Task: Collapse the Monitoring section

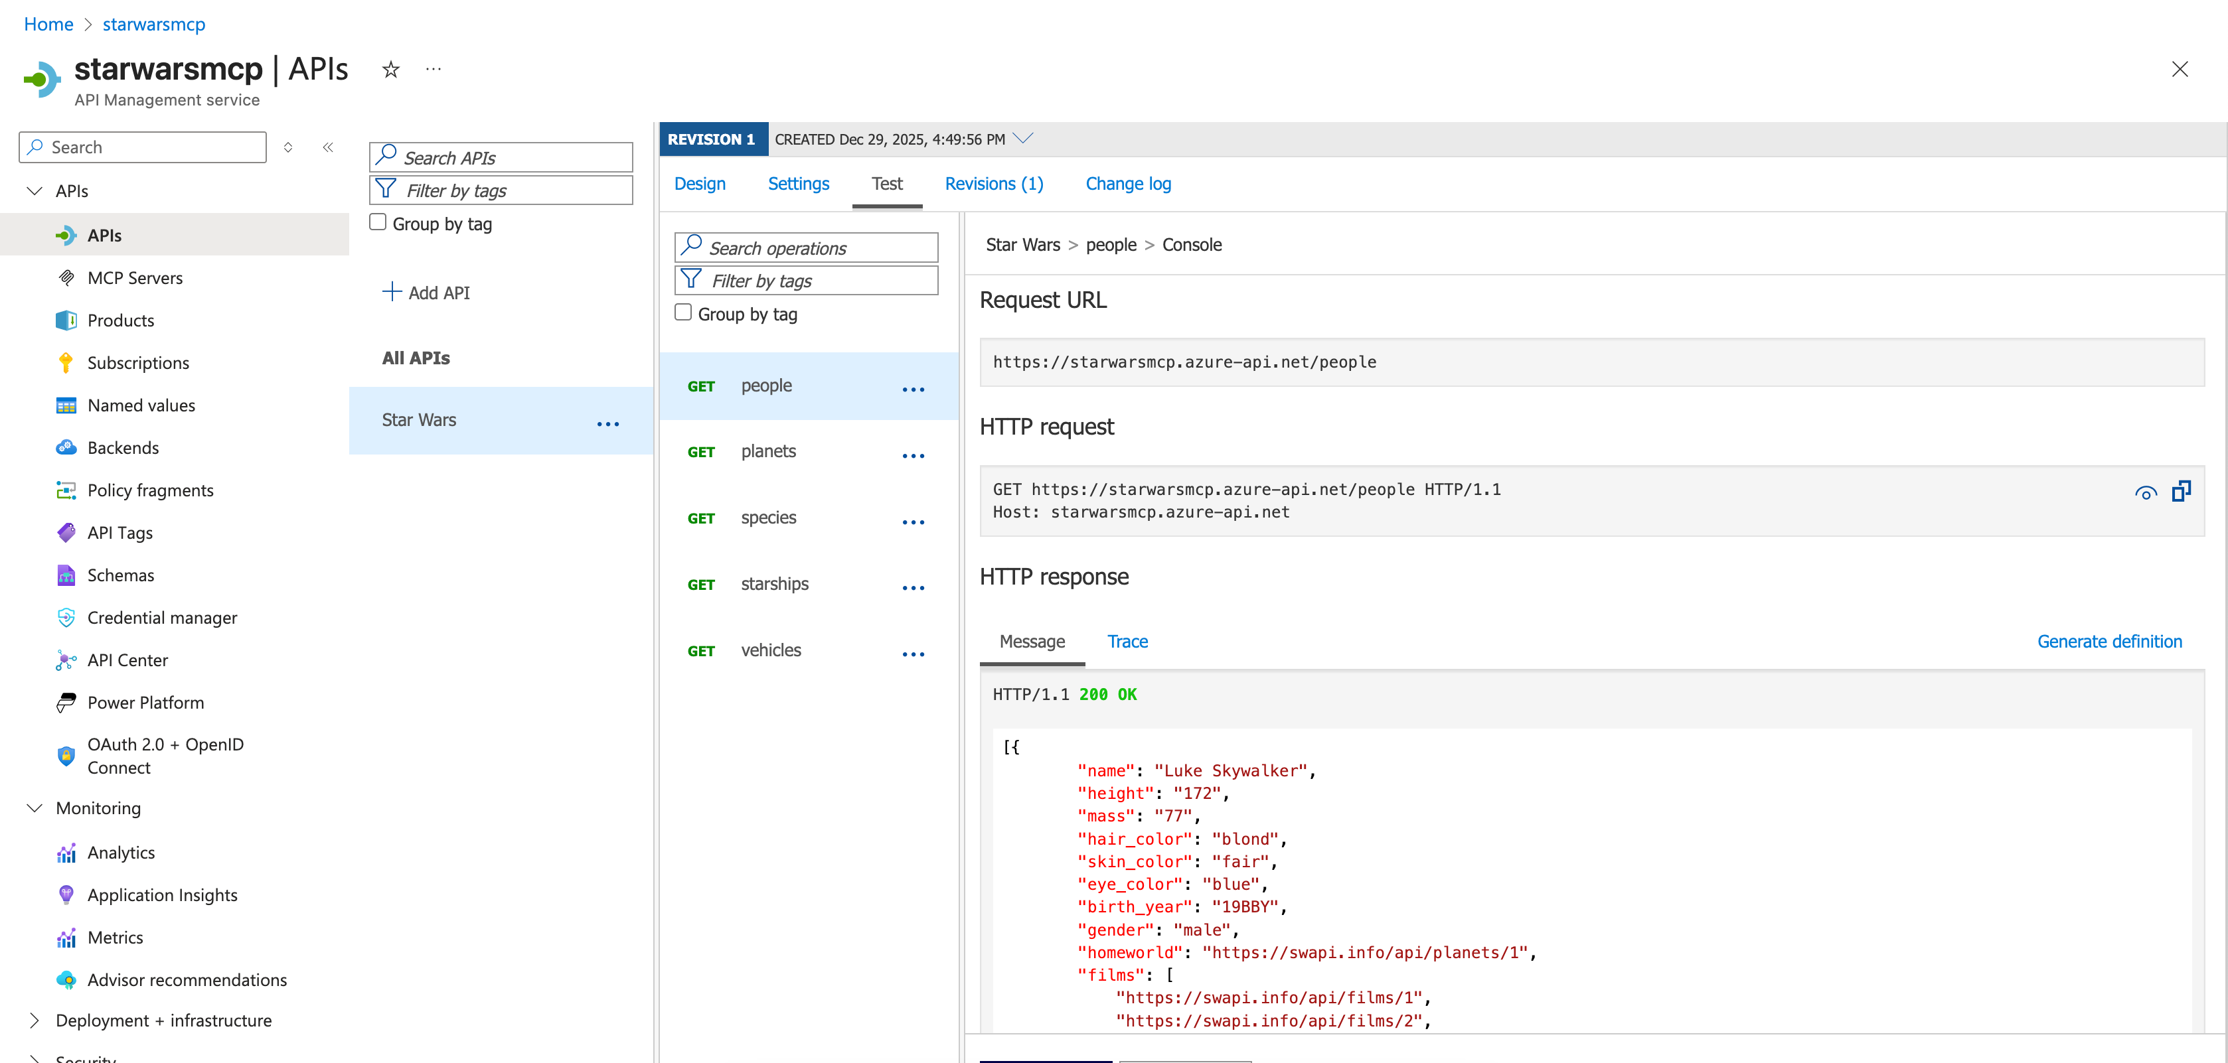Action: [x=35, y=808]
